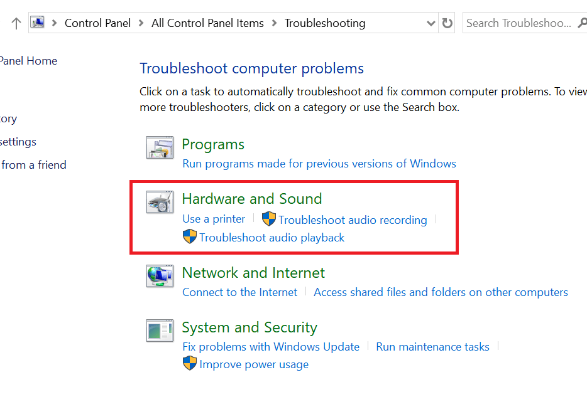This screenshot has height=397, width=587.
Task: Click the Search Troubleshooting input field
Action: [517, 23]
